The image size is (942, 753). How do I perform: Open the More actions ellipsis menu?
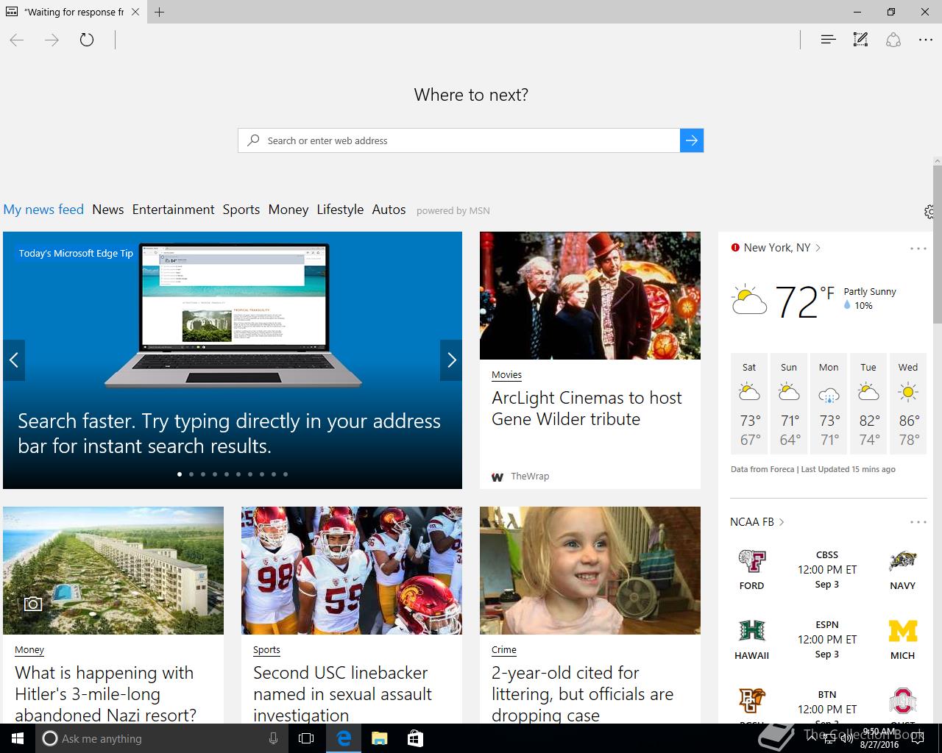[926, 40]
